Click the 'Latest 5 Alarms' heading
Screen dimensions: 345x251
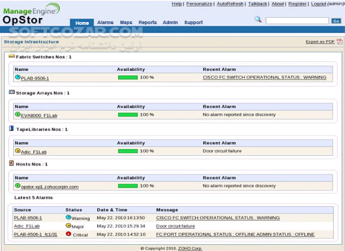(x=34, y=198)
